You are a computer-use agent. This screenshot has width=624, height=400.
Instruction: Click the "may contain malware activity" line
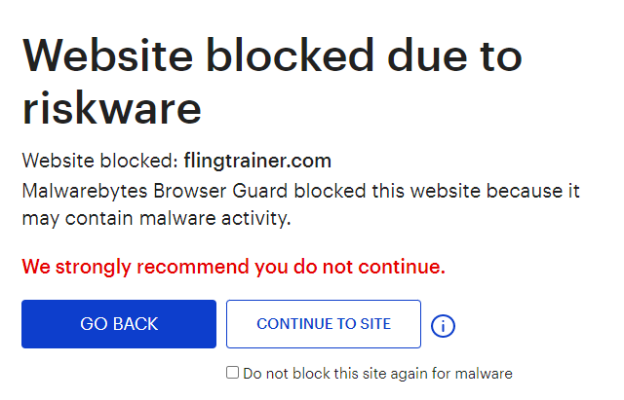[156, 219]
